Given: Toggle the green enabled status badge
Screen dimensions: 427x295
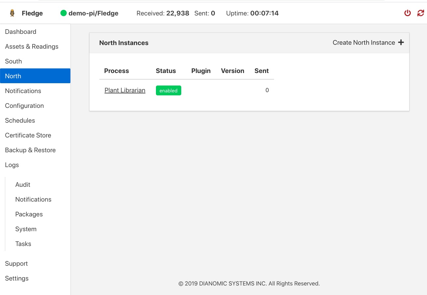Looking at the screenshot, I should pos(168,90).
